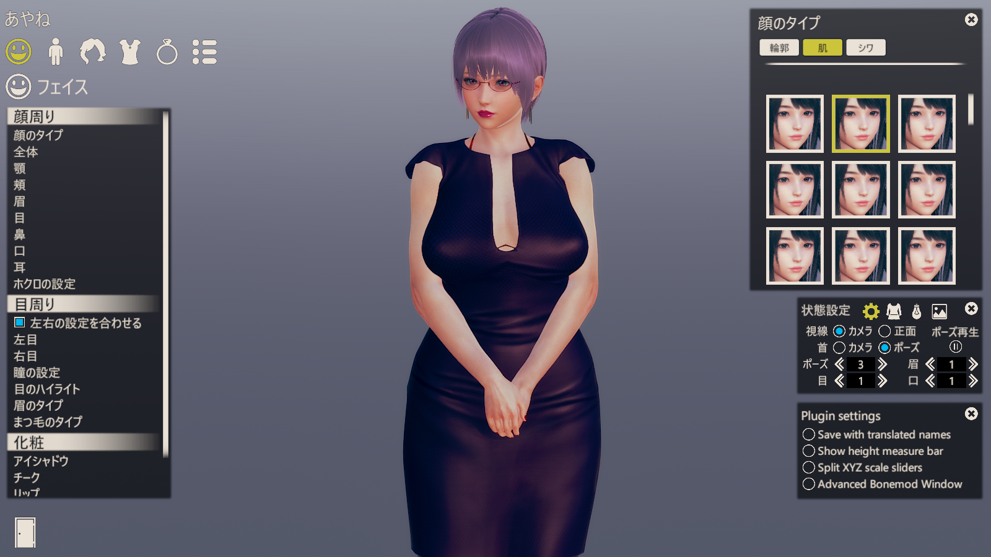
Task: Click the exit door icon
Action: [x=25, y=532]
